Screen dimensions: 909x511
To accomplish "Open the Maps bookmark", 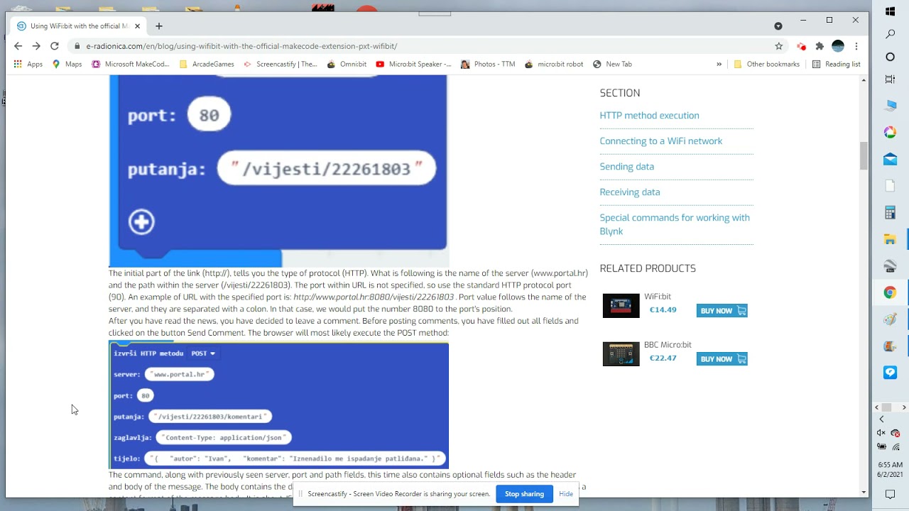I will (x=67, y=64).
